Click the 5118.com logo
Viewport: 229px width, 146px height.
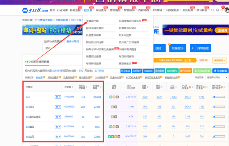coord(35,10)
